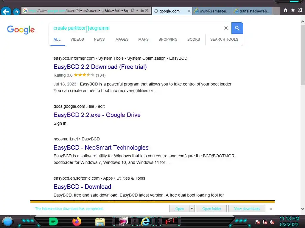
Task: Open EasyBCD 2.2 Download (Free trial) link
Action: 100,67
